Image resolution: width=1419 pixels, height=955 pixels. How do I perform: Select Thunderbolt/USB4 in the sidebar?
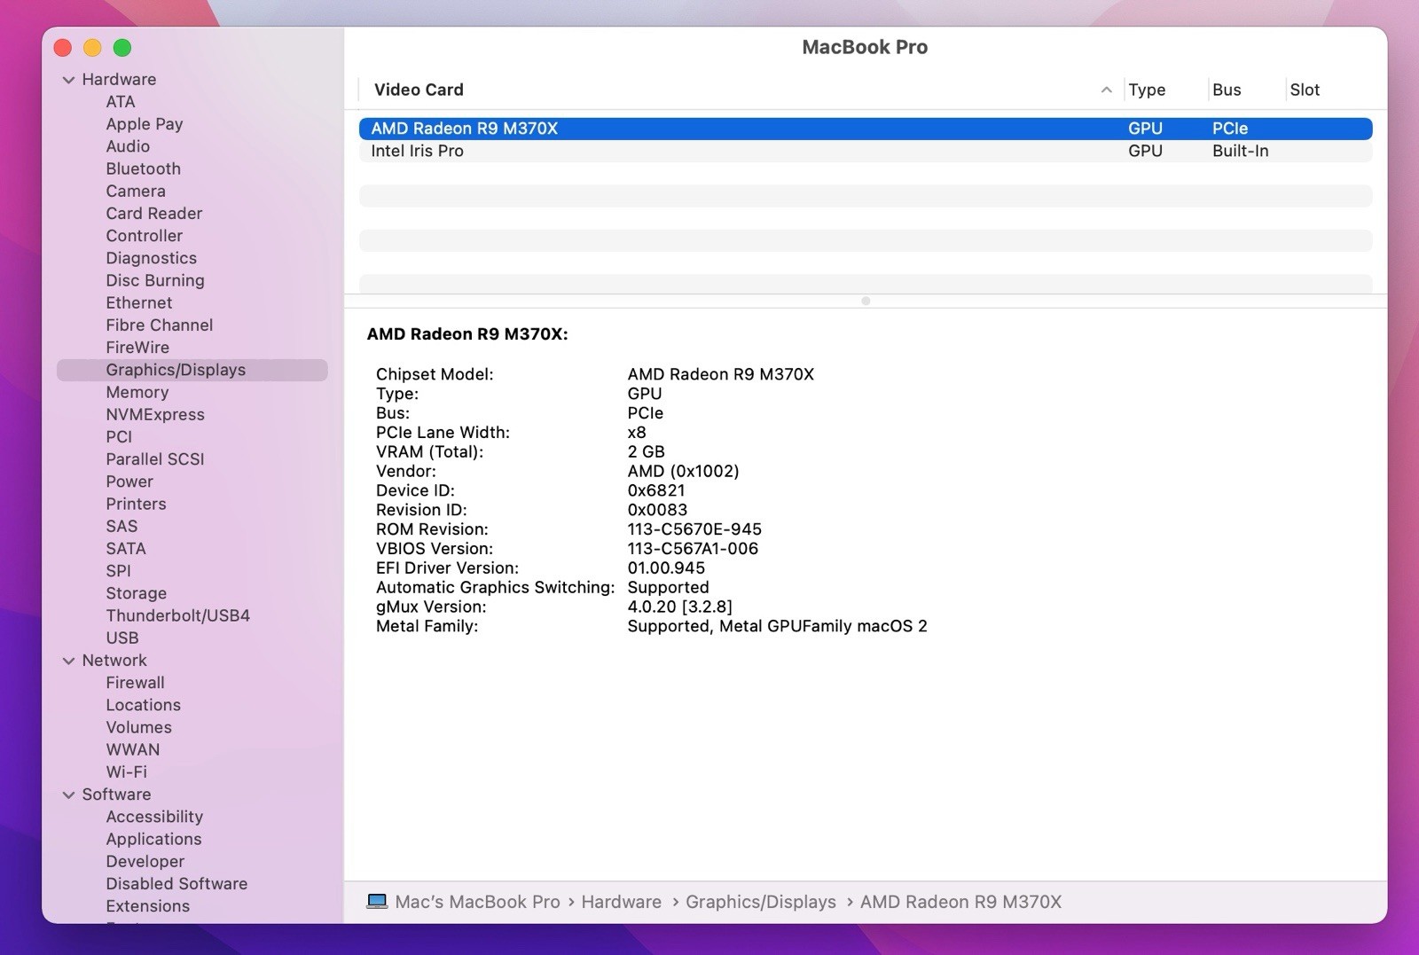coord(177,615)
